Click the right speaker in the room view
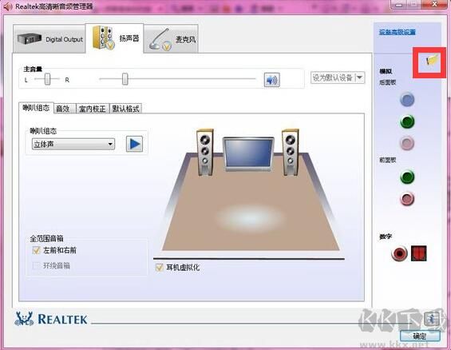Screen dimensions: 451x350 click(x=291, y=153)
